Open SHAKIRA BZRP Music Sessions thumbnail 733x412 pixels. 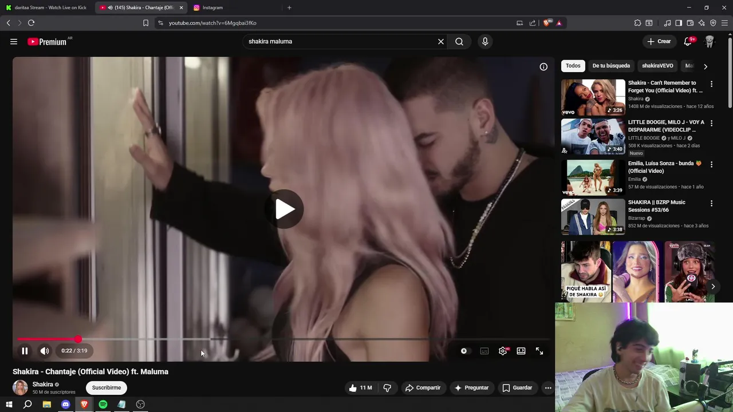593,216
